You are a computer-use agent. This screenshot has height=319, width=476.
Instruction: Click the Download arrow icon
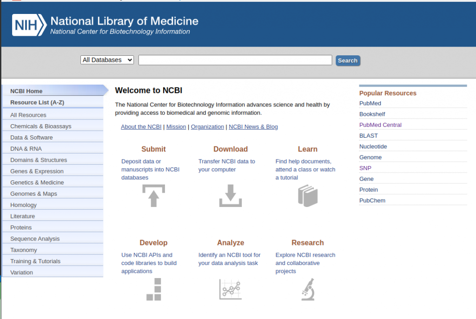tap(231, 196)
